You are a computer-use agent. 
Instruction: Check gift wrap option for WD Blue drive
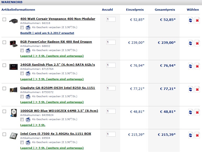[x=22, y=119]
